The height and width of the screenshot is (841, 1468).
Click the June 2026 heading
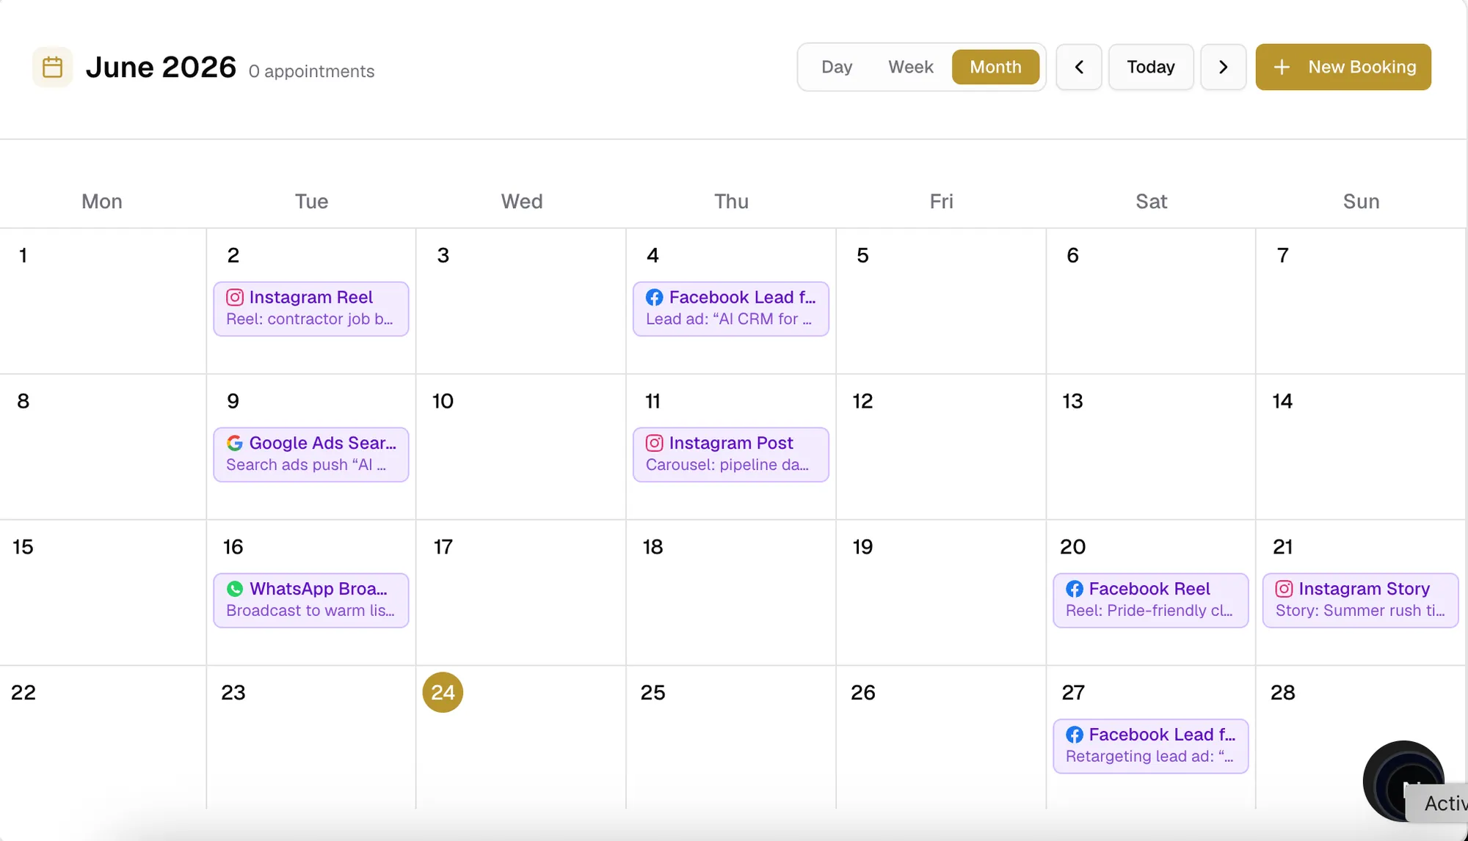click(x=161, y=67)
